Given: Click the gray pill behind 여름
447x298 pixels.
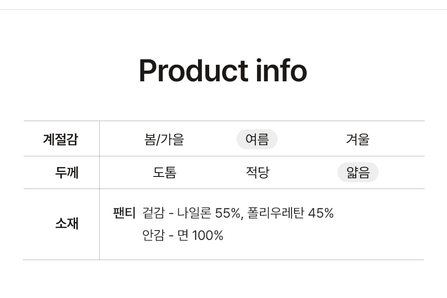Looking at the screenshot, I should tap(257, 139).
